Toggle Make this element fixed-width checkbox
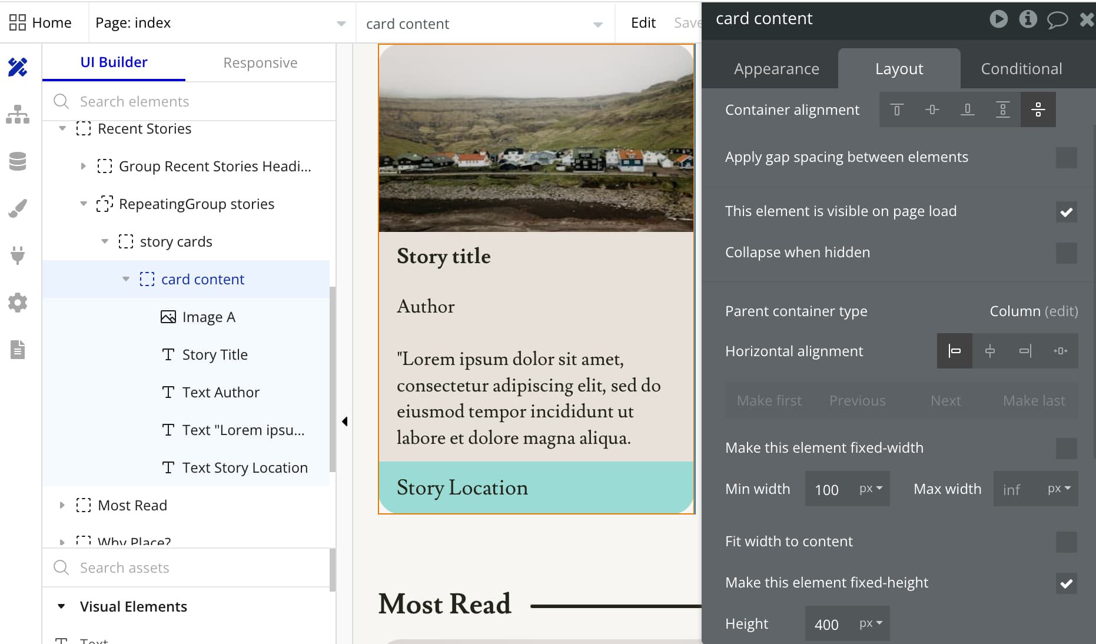1096x644 pixels. (1066, 449)
